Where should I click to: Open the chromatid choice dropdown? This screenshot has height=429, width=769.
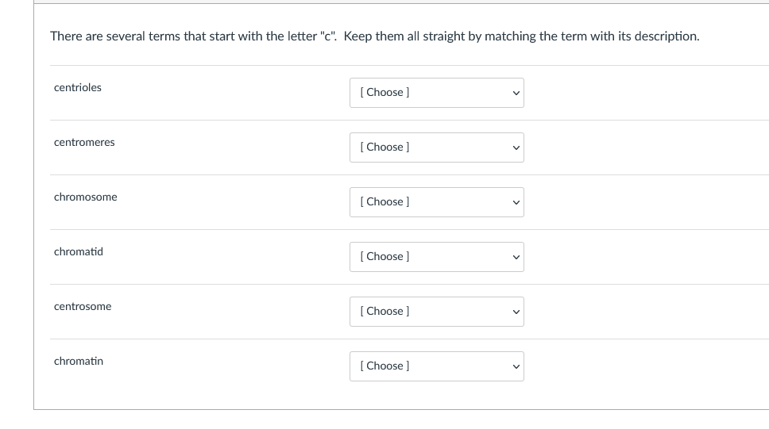click(x=436, y=257)
